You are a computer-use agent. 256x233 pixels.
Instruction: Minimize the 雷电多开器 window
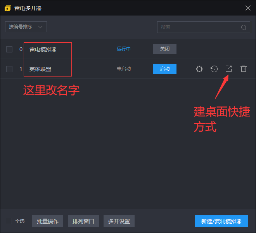(x=235, y=8)
